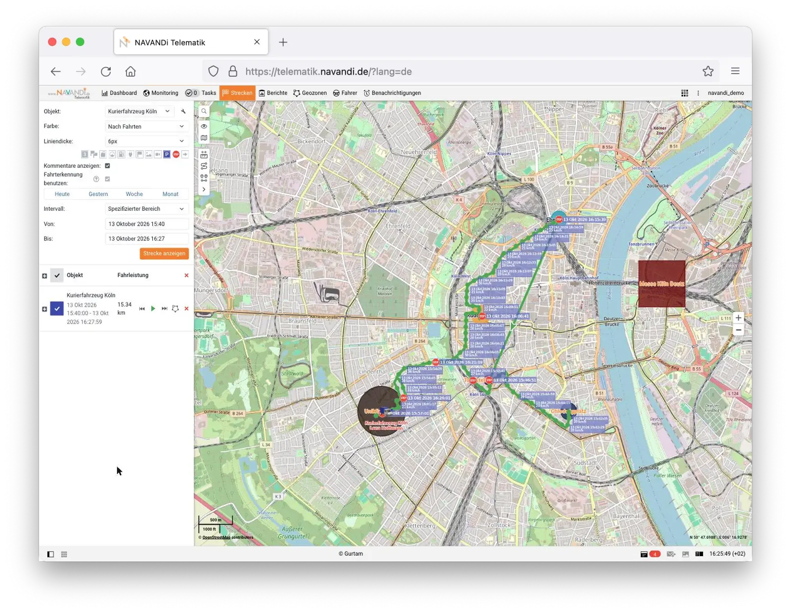Open the OpenStreetMap attribution link
This screenshot has width=791, height=613.
(x=216, y=537)
